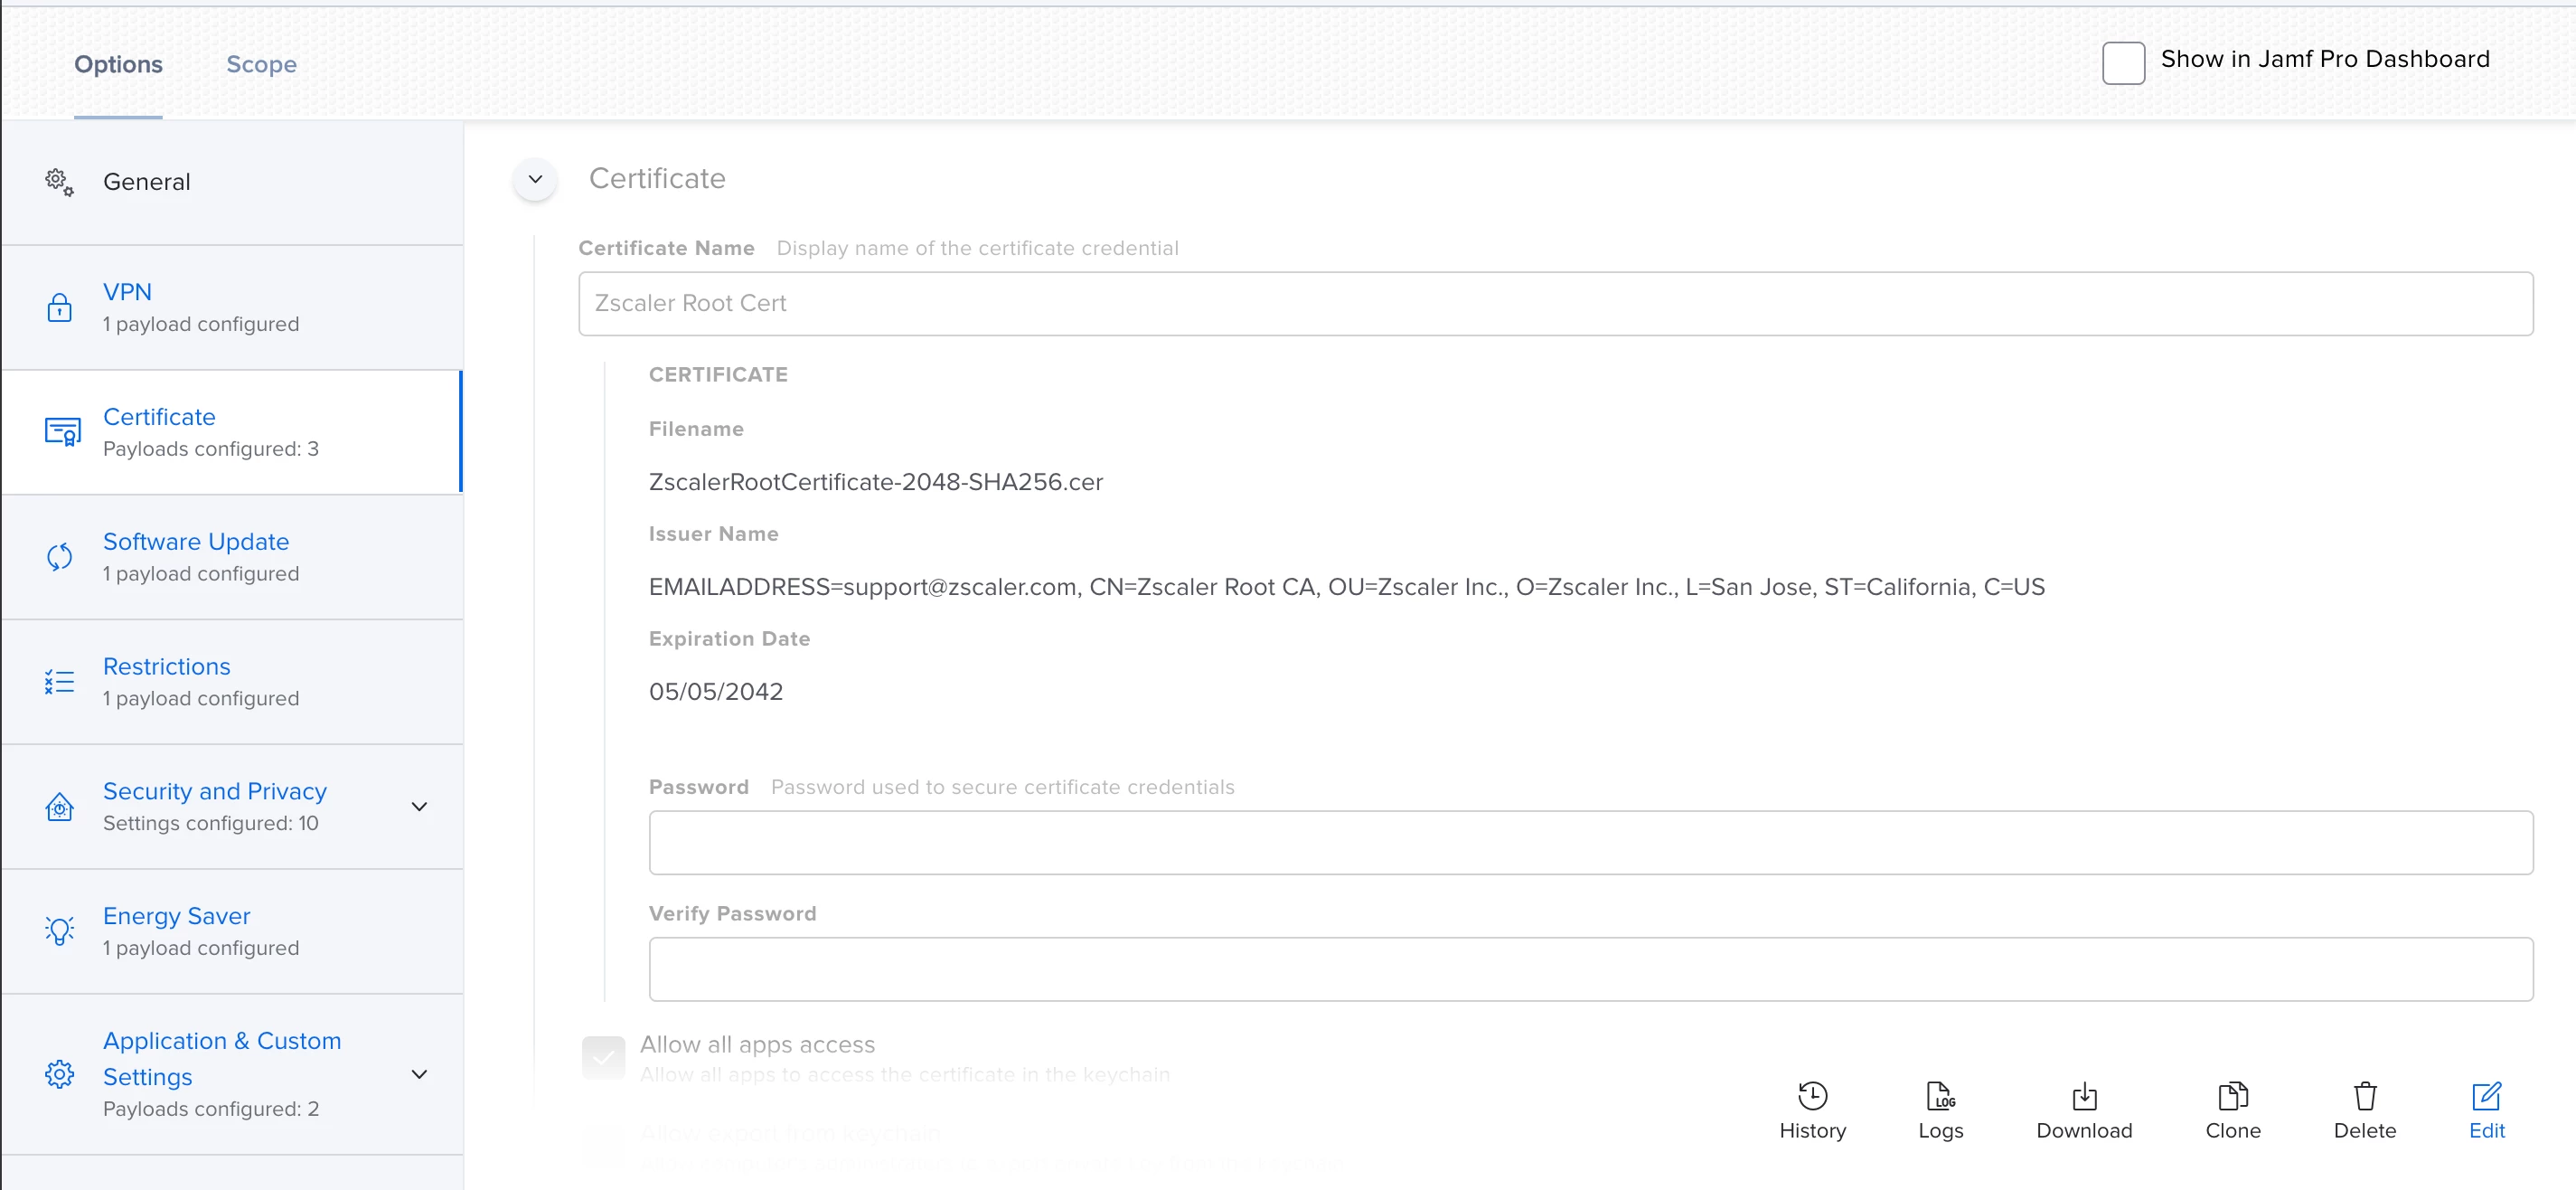The image size is (2576, 1190).
Task: Select the Certificate payload label
Action: point(159,416)
